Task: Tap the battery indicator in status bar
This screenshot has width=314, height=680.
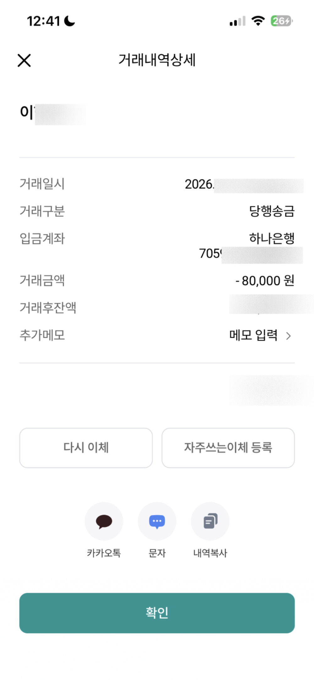Action: [x=281, y=21]
